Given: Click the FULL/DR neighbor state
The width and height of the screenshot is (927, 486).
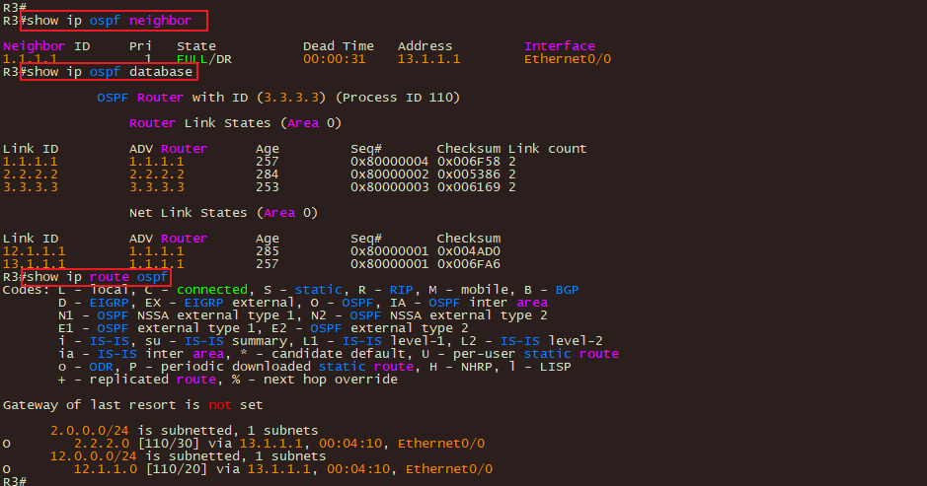Looking at the screenshot, I should [204, 59].
